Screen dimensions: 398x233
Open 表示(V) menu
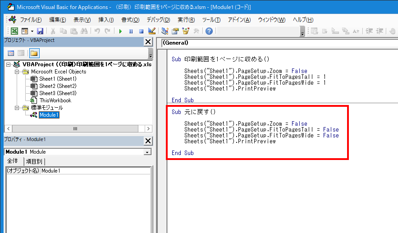(82, 19)
